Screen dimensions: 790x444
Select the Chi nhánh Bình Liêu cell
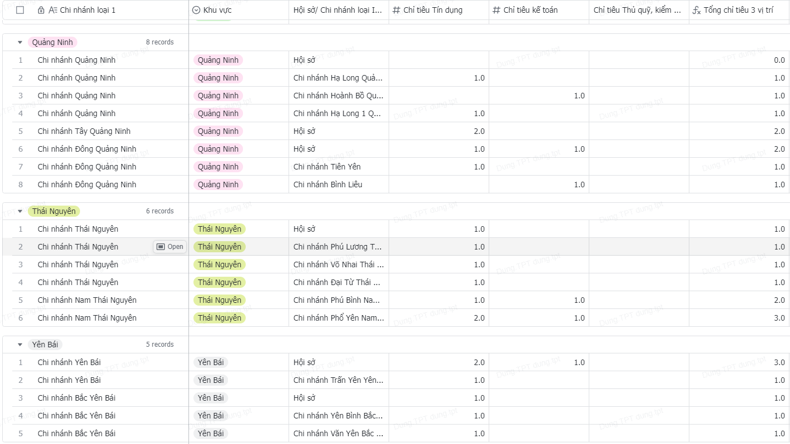point(327,184)
